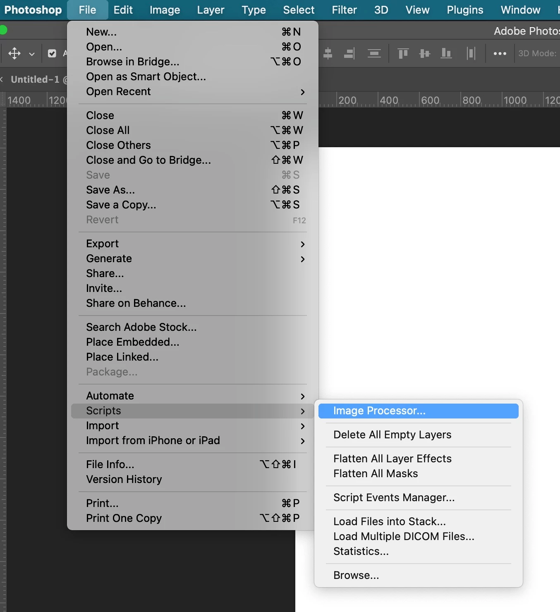Open File Info...
The image size is (560, 612).
tap(193, 464)
